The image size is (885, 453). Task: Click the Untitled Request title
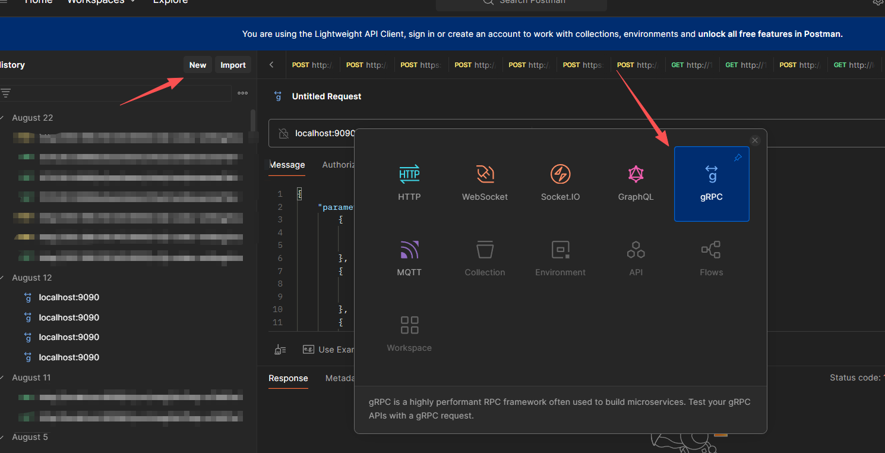pos(327,96)
